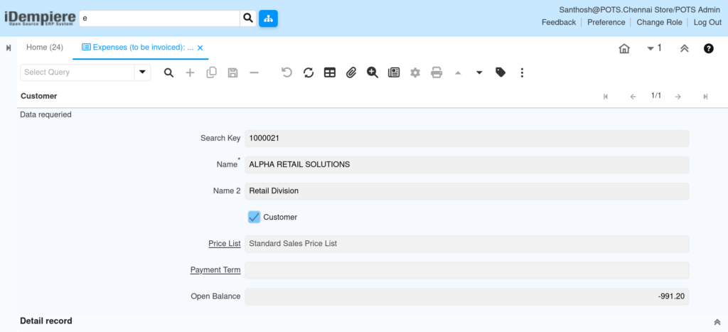Toggle the Customer checkbox

coord(254,217)
